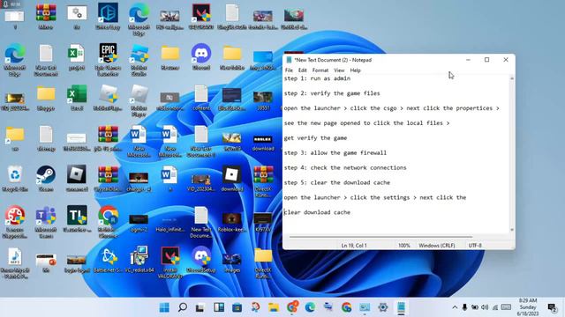Open Notepad's File menu

pyautogui.click(x=289, y=70)
